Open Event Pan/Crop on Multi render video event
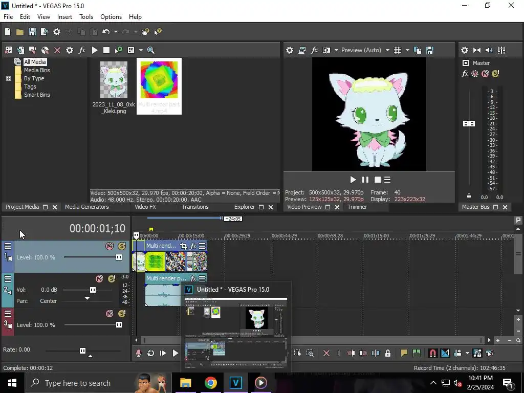The height and width of the screenshot is (393, 524). point(183,246)
